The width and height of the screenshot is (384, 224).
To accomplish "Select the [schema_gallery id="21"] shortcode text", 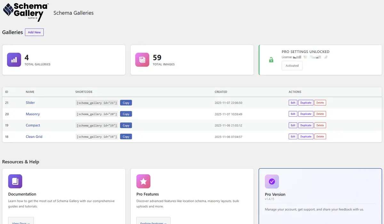I will tap(97, 103).
